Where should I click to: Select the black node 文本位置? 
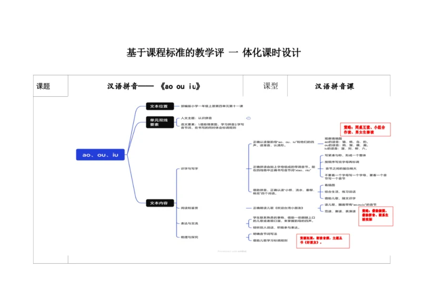pyautogui.click(x=160, y=106)
